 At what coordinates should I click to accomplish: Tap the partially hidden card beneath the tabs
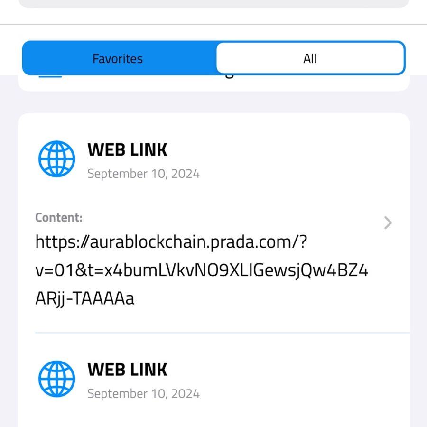point(214,83)
